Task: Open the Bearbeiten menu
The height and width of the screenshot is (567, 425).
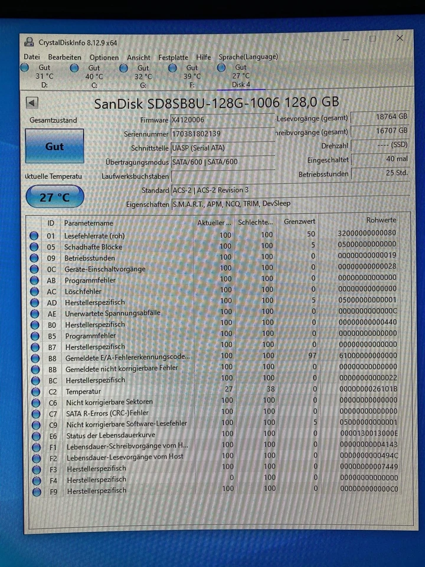Action: pos(64,57)
